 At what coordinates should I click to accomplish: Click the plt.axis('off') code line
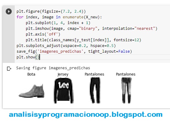click(43, 34)
